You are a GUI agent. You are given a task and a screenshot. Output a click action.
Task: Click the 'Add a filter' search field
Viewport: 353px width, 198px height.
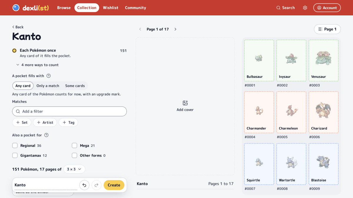[x=69, y=111]
